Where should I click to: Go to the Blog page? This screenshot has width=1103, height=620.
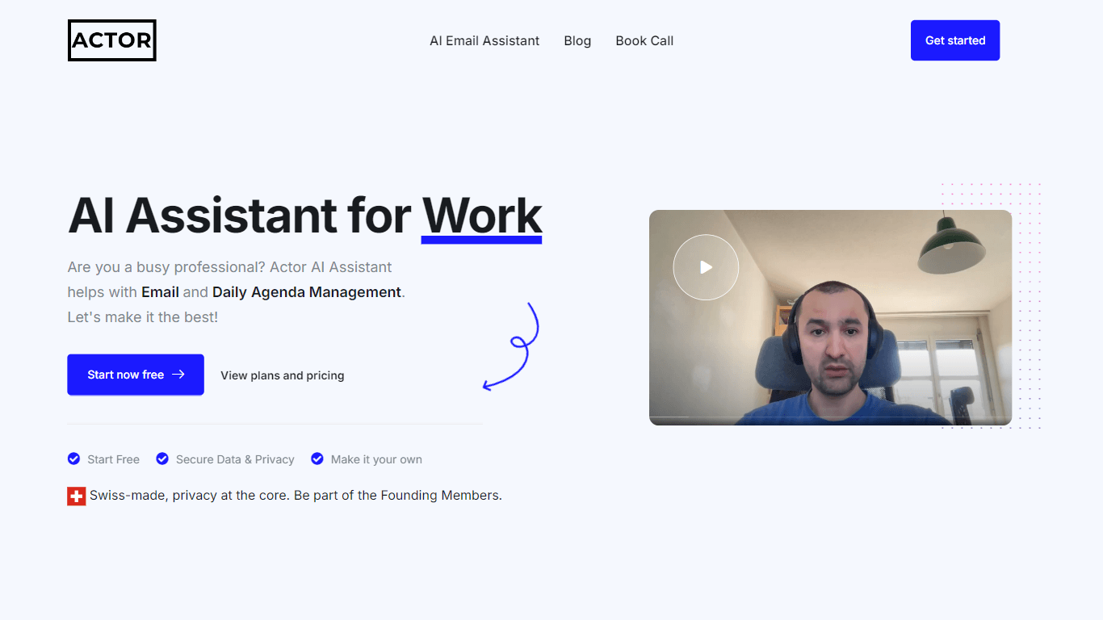point(577,40)
